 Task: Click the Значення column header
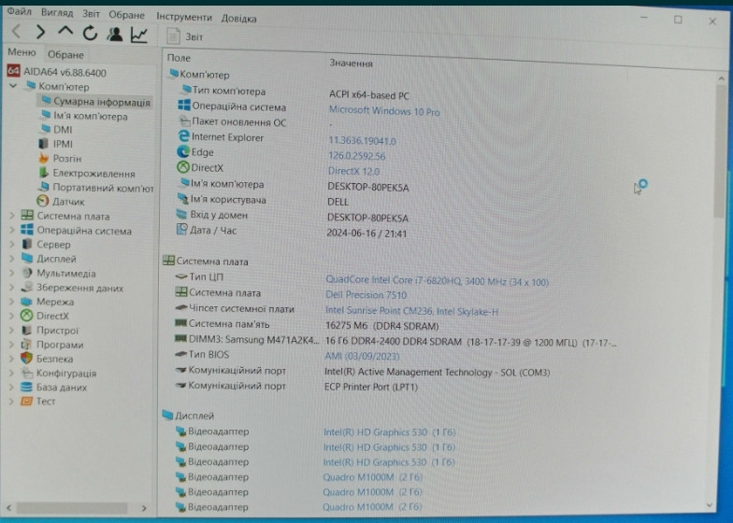pos(352,64)
